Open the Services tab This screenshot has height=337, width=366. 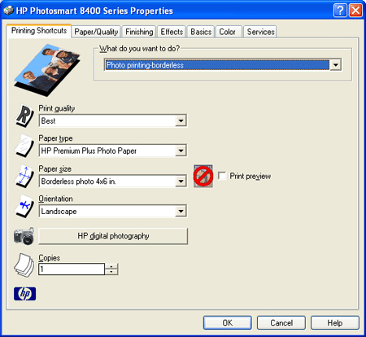pos(260,32)
